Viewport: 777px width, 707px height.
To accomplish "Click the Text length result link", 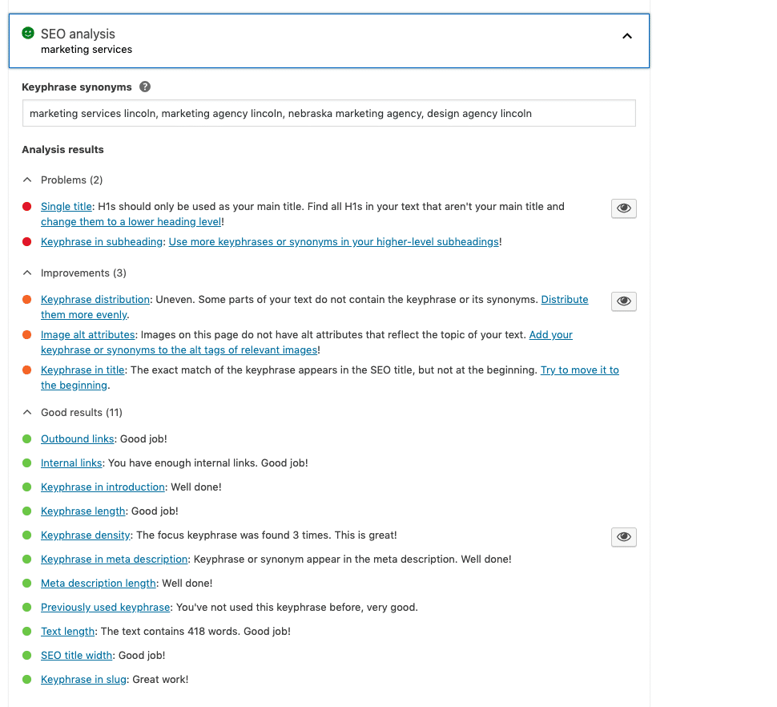I will [x=68, y=632].
